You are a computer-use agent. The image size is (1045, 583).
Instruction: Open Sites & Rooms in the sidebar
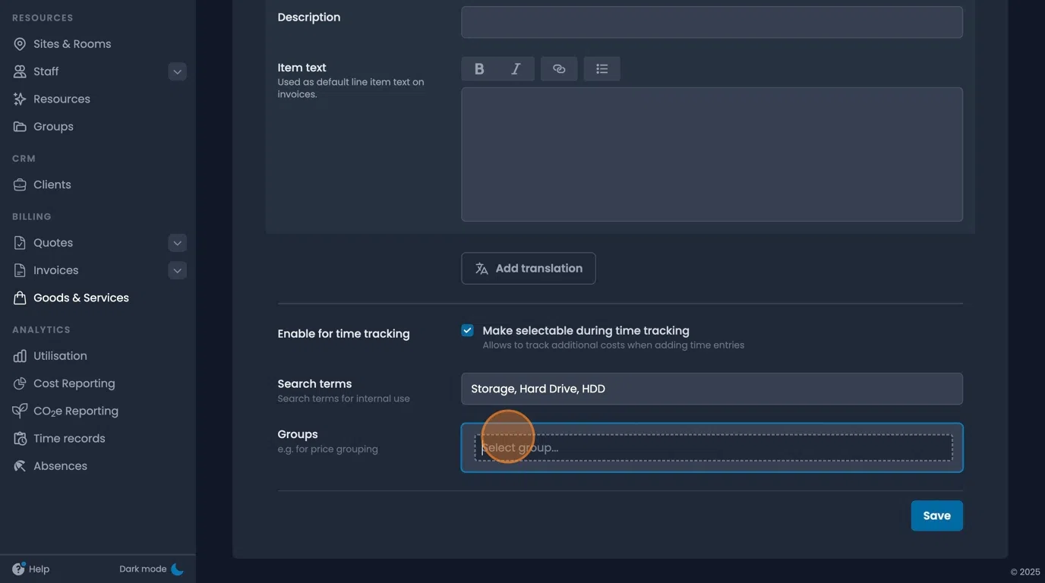click(x=72, y=43)
